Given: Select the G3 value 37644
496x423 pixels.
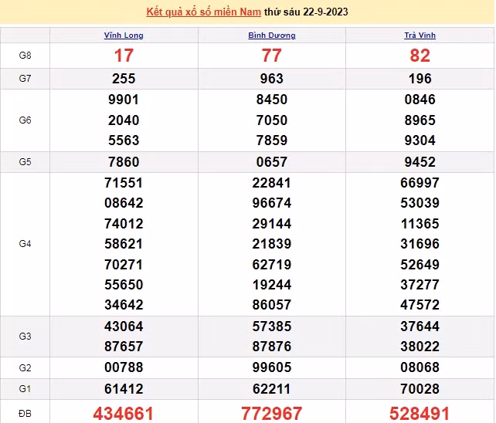Looking at the screenshot, I should click(x=420, y=327).
